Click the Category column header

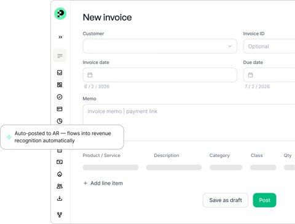click(x=219, y=155)
